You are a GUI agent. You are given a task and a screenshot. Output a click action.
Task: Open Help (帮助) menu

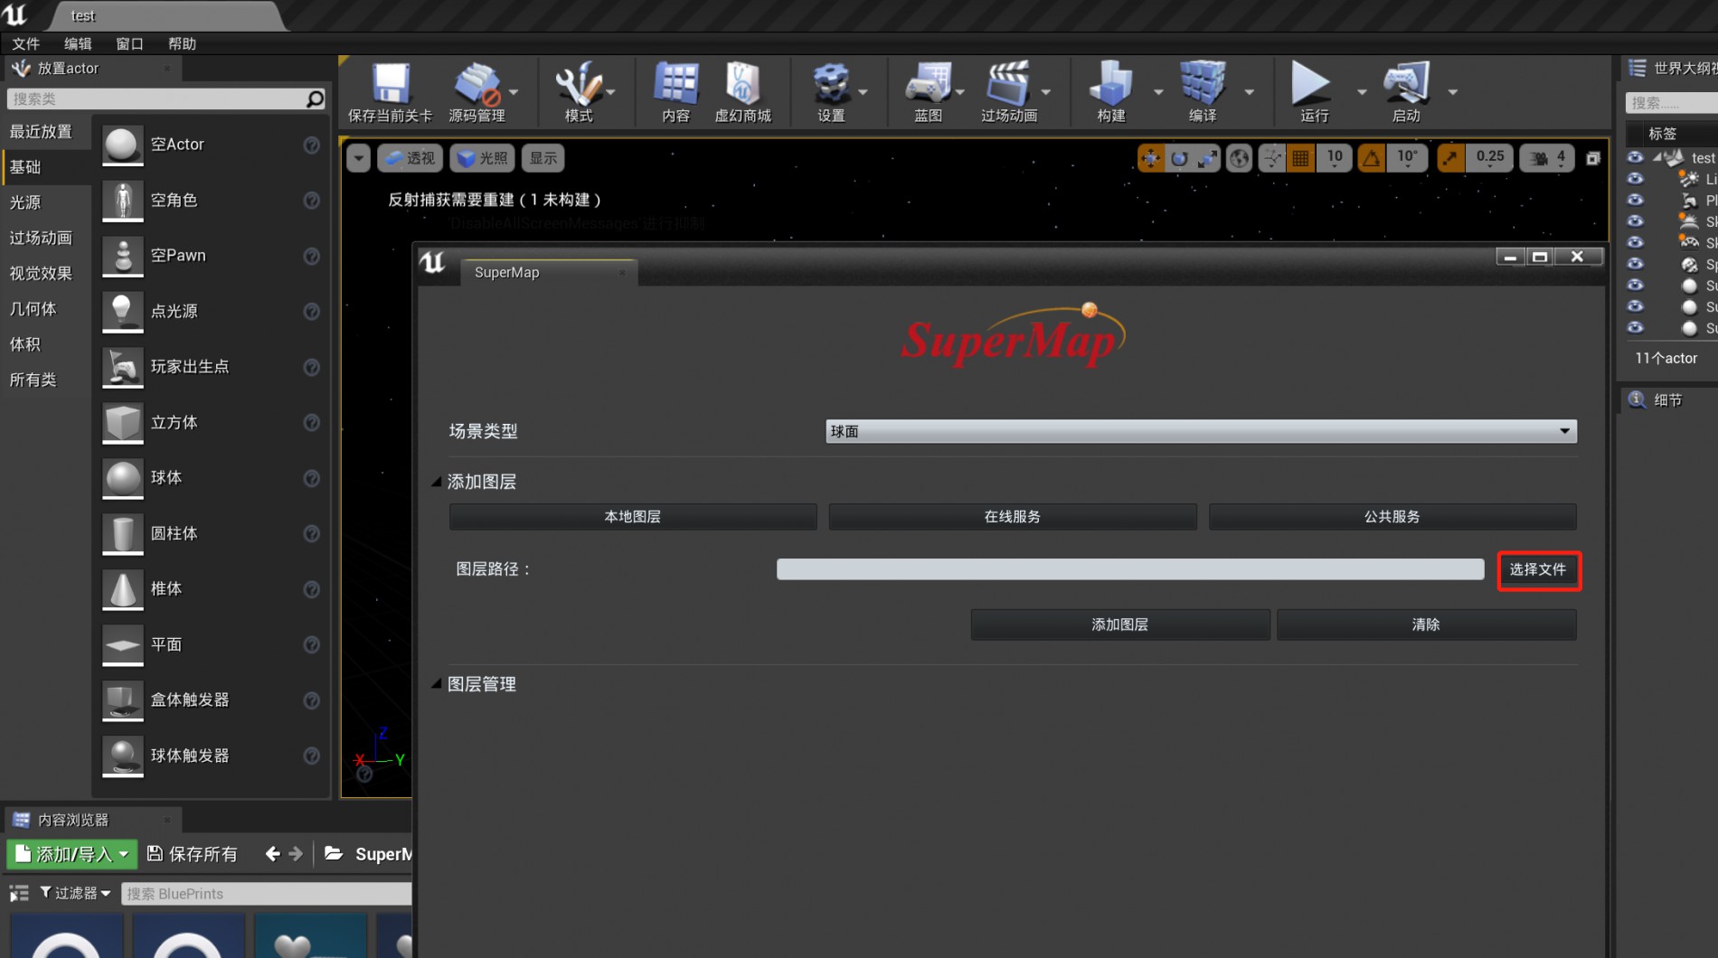click(182, 43)
